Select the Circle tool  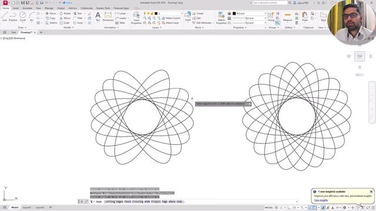click(22, 16)
